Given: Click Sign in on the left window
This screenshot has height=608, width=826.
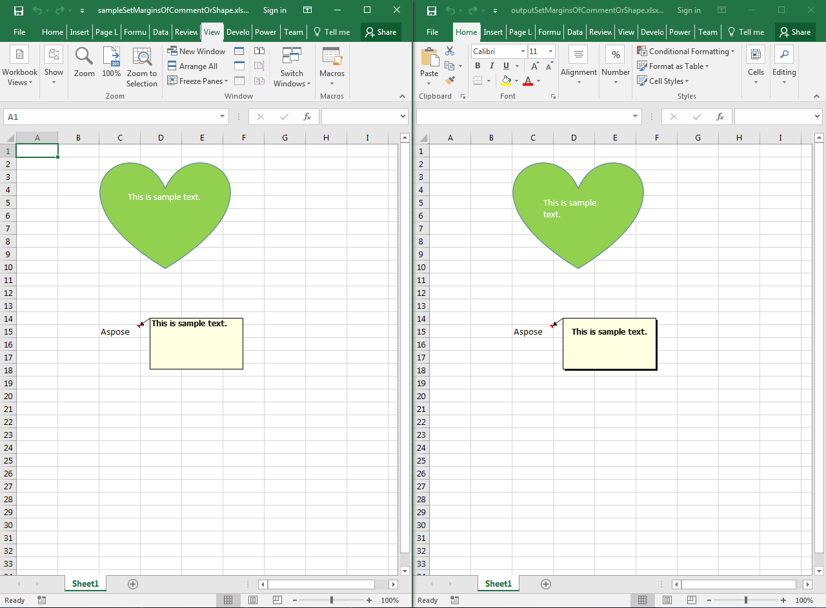Looking at the screenshot, I should [x=275, y=10].
